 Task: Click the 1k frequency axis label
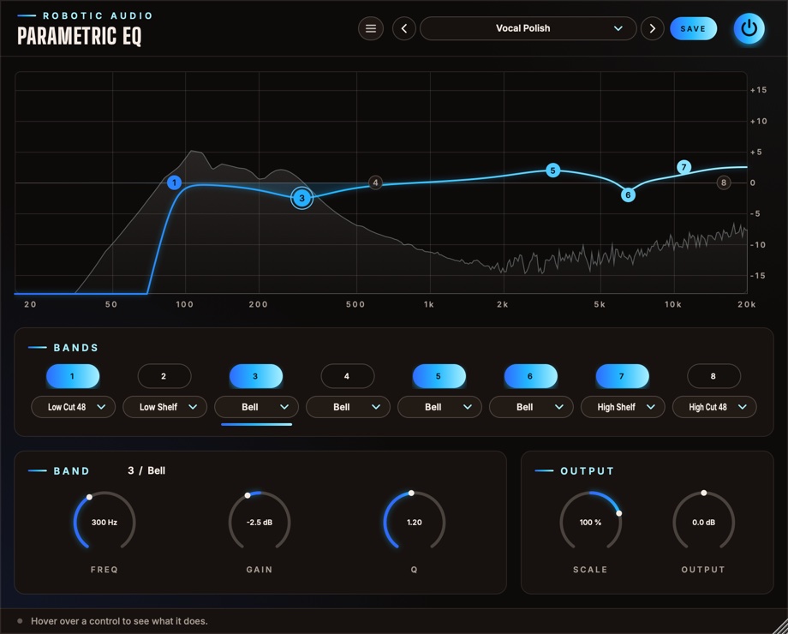[x=428, y=304]
